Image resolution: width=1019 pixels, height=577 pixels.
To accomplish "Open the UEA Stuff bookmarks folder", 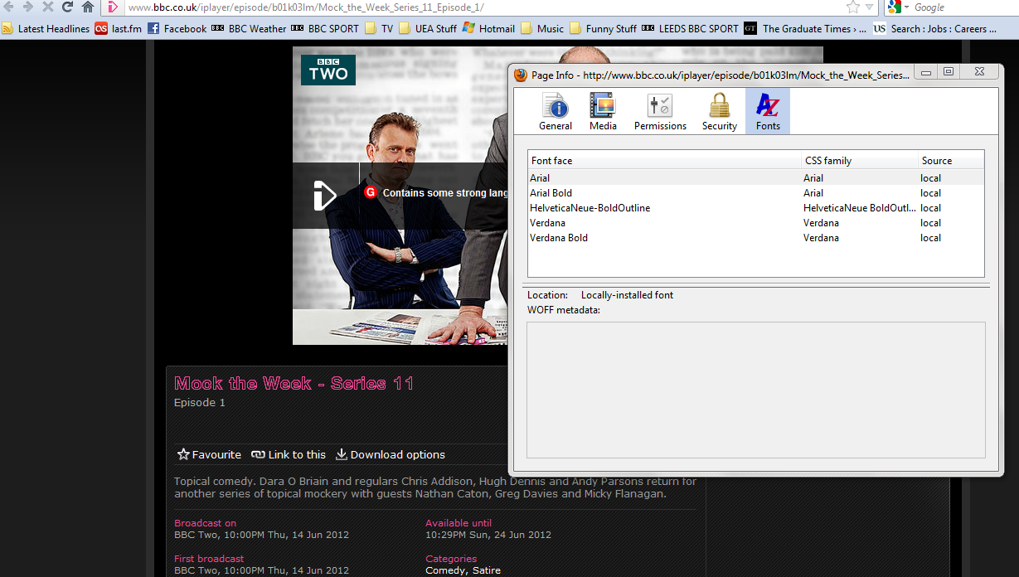I will tap(428, 28).
